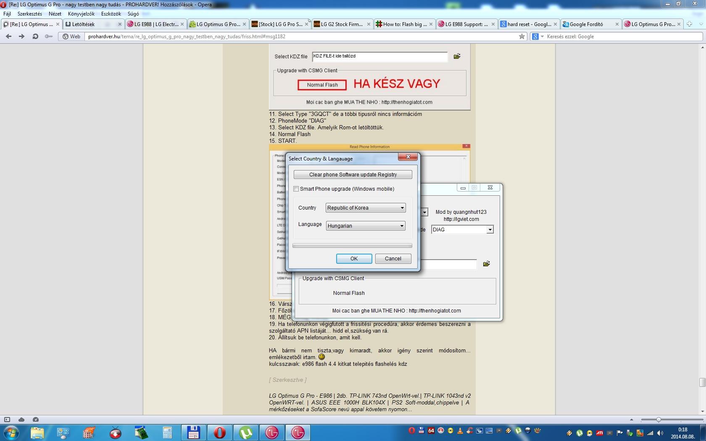Open the calculator taskbar icon
The height and width of the screenshot is (441, 706).
click(x=167, y=432)
